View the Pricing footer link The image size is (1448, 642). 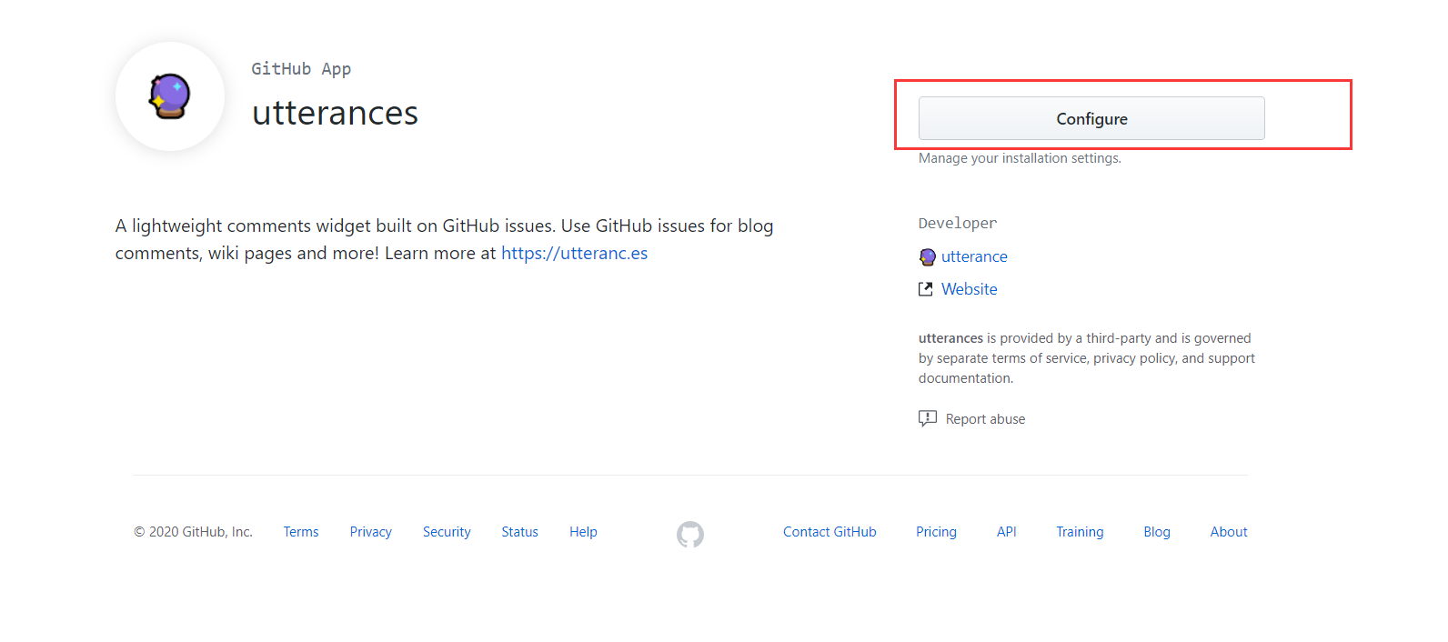tap(936, 532)
